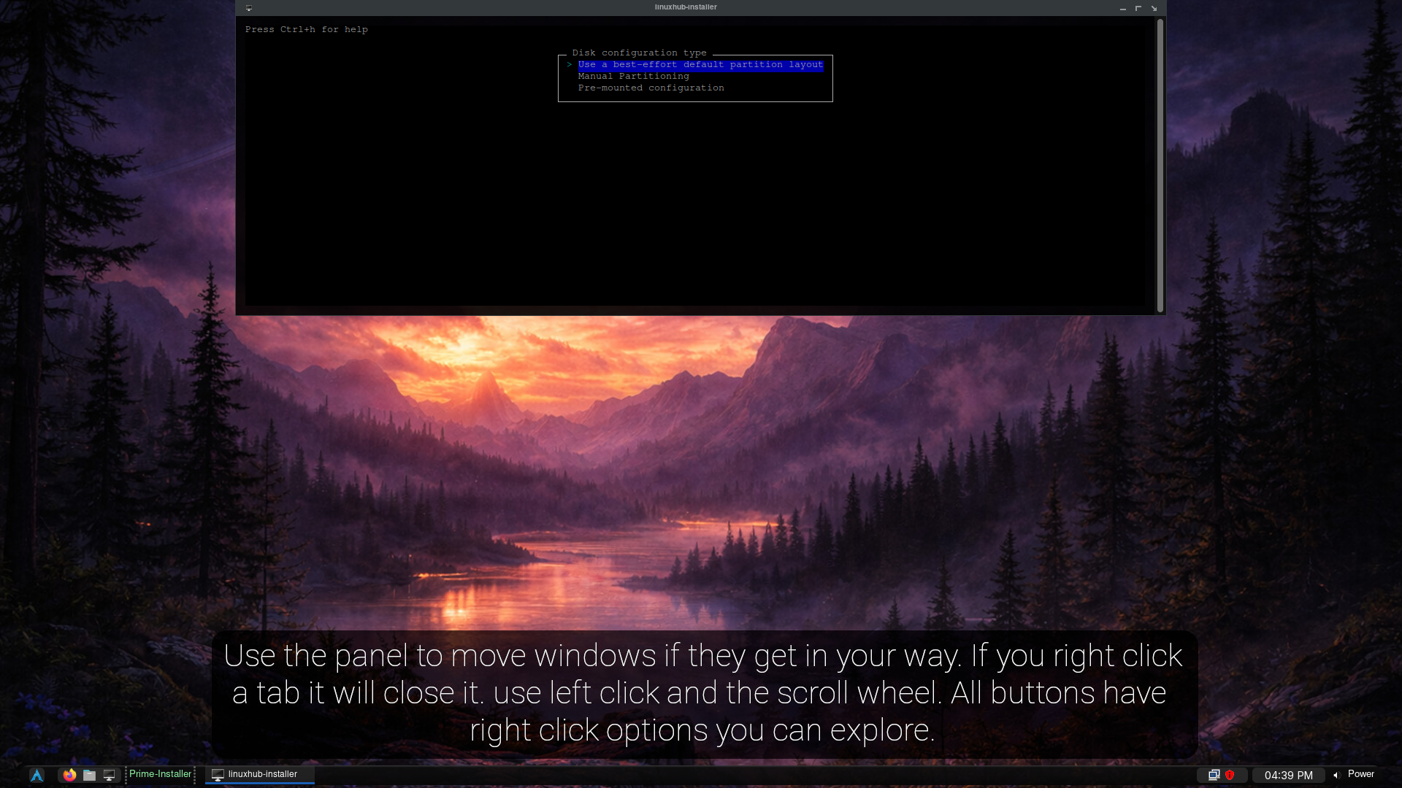Close the linuxhub-installer window
This screenshot has width=1402, height=788.
click(x=1154, y=8)
